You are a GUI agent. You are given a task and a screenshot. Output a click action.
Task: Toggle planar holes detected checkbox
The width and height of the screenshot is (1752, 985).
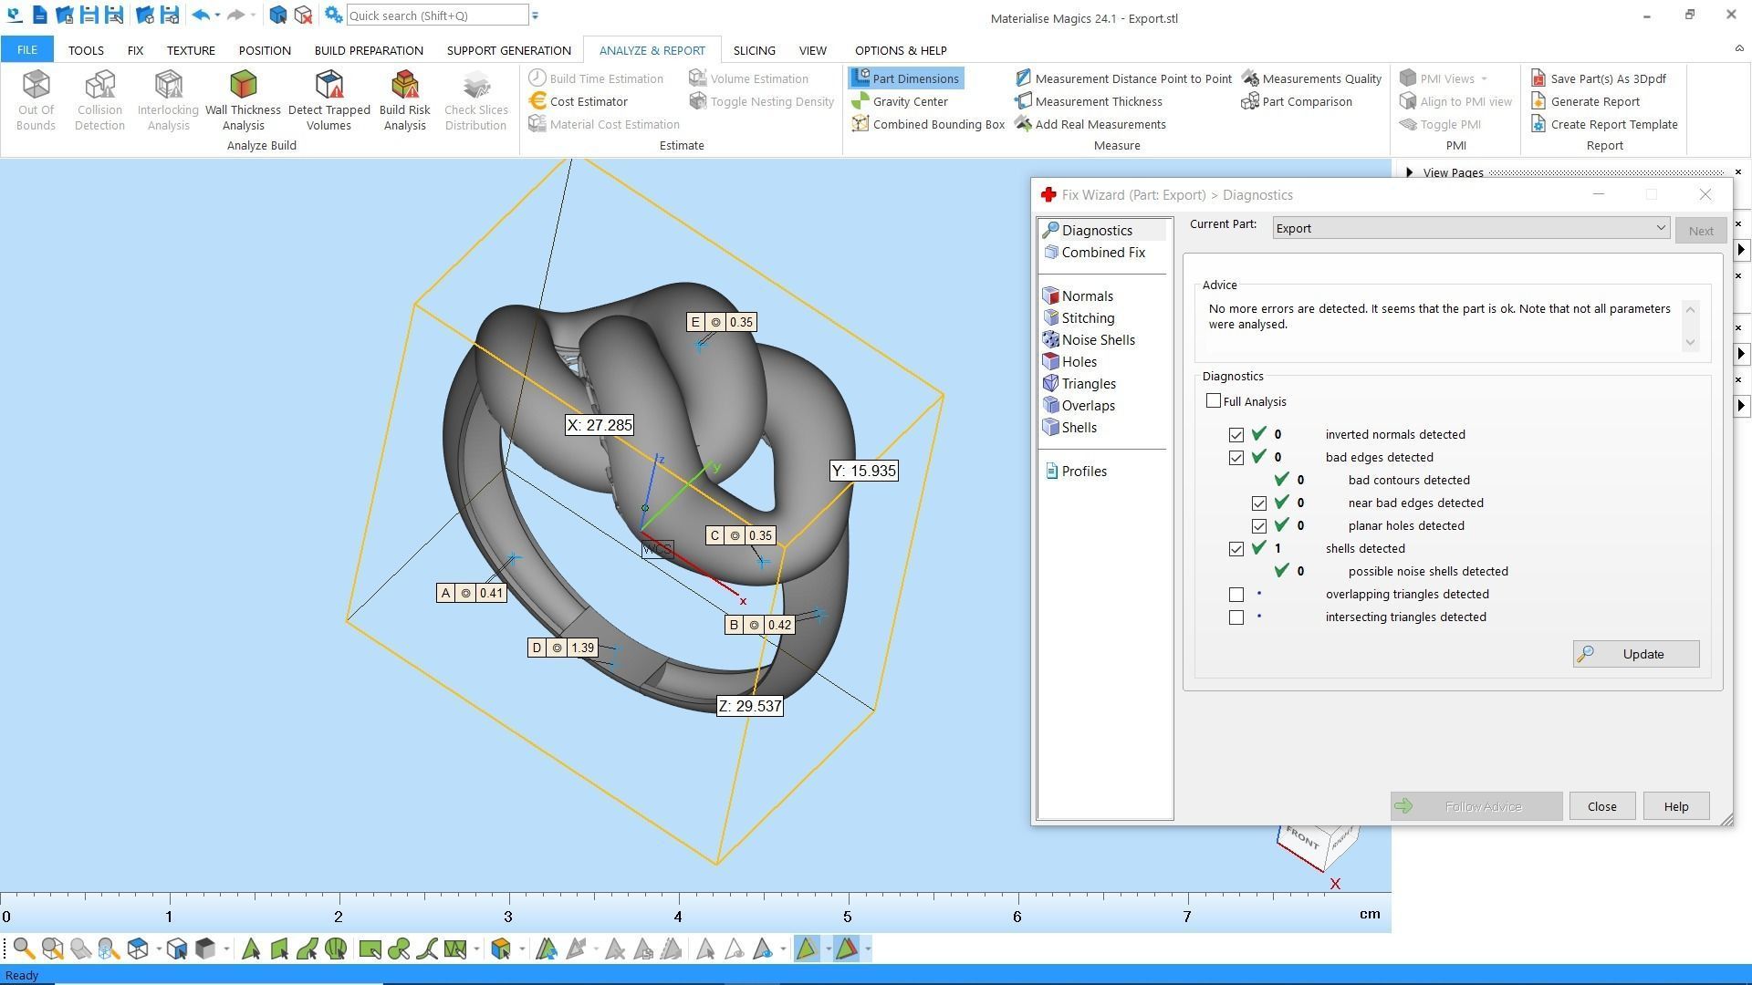pyautogui.click(x=1259, y=526)
